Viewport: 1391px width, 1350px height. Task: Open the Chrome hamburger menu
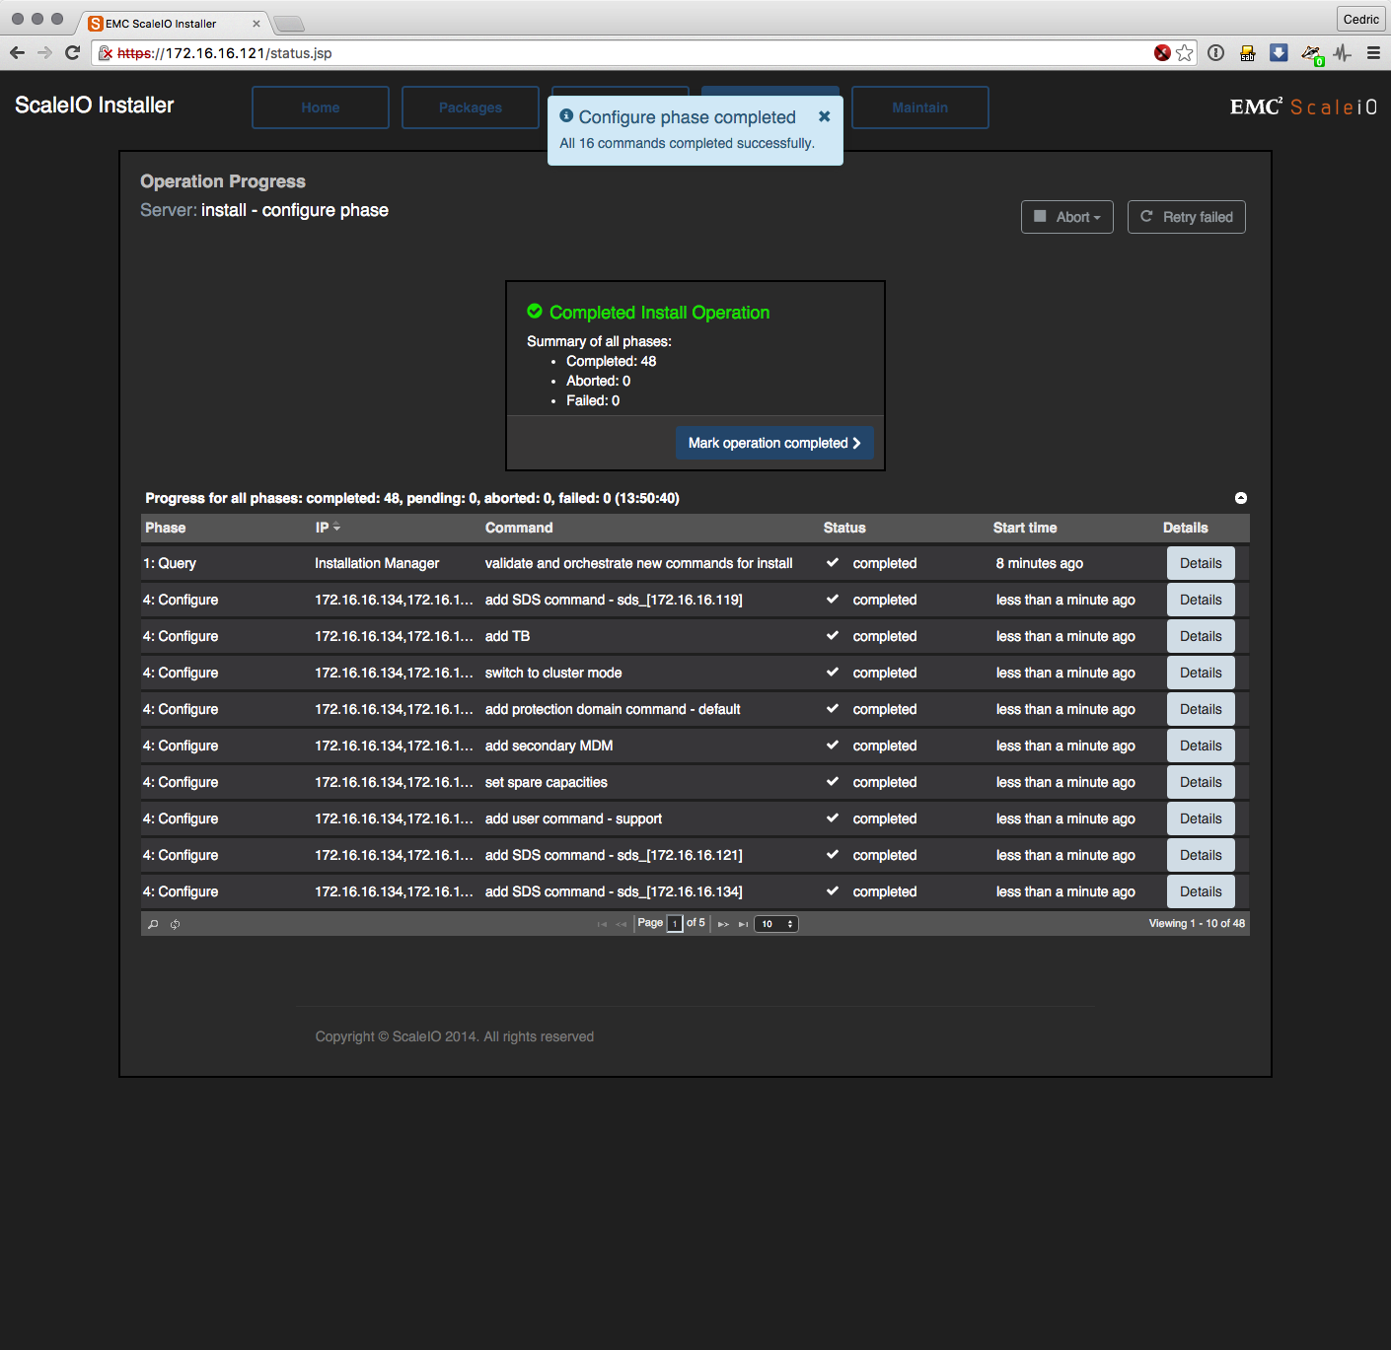pyautogui.click(x=1373, y=53)
